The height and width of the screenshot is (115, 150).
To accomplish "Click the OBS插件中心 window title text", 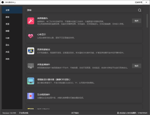I will tap(10, 2).
